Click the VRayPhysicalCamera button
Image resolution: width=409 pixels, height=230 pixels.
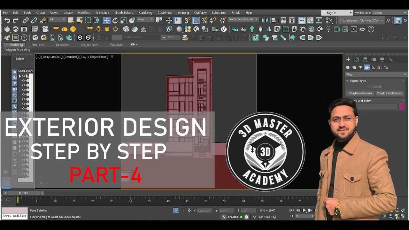390,93
